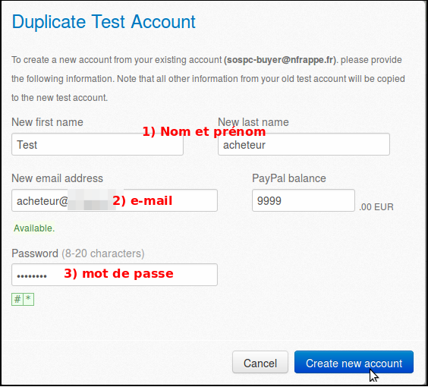Click the New first name label

click(47, 122)
